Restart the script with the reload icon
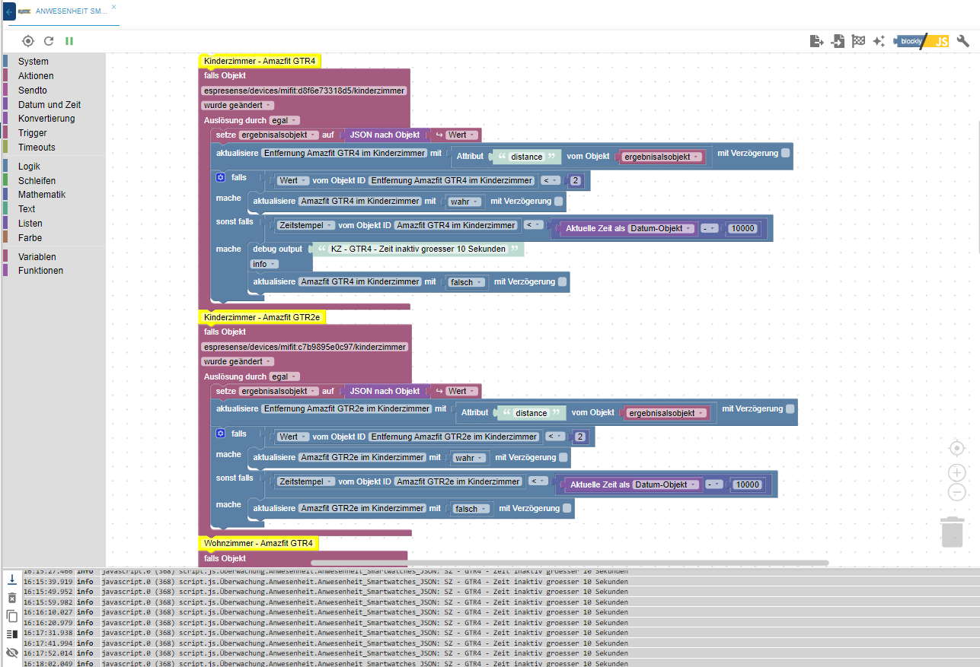The image size is (980, 667). pos(49,41)
